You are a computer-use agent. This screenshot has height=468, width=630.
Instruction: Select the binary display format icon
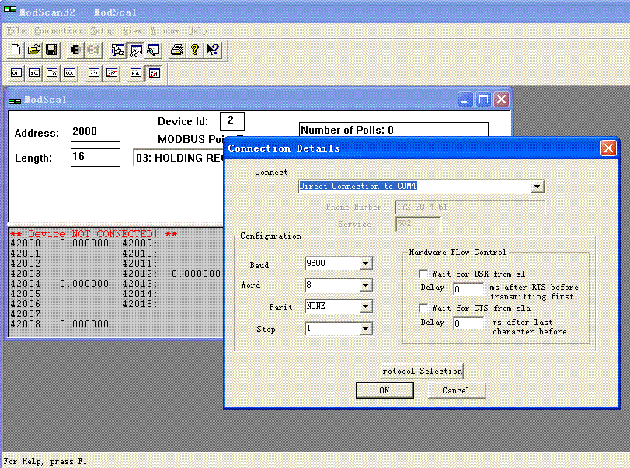(x=16, y=73)
